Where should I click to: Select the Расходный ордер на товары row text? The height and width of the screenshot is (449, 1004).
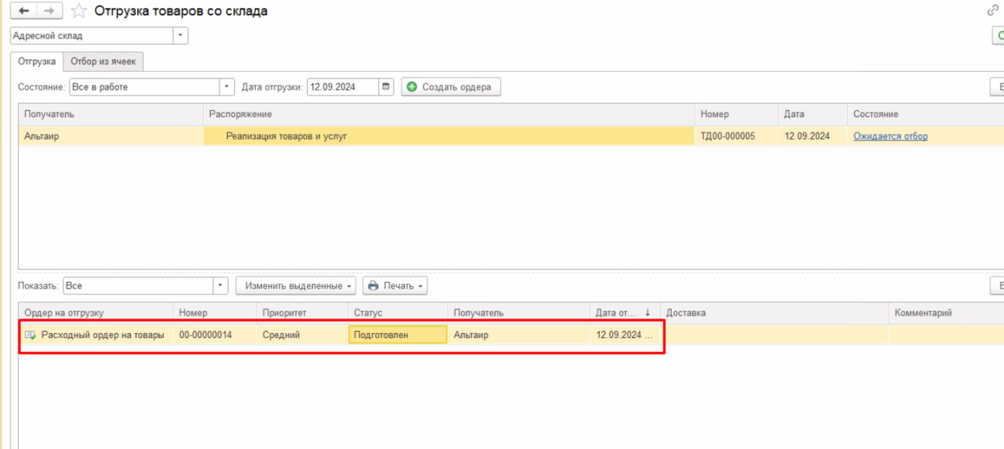[103, 335]
